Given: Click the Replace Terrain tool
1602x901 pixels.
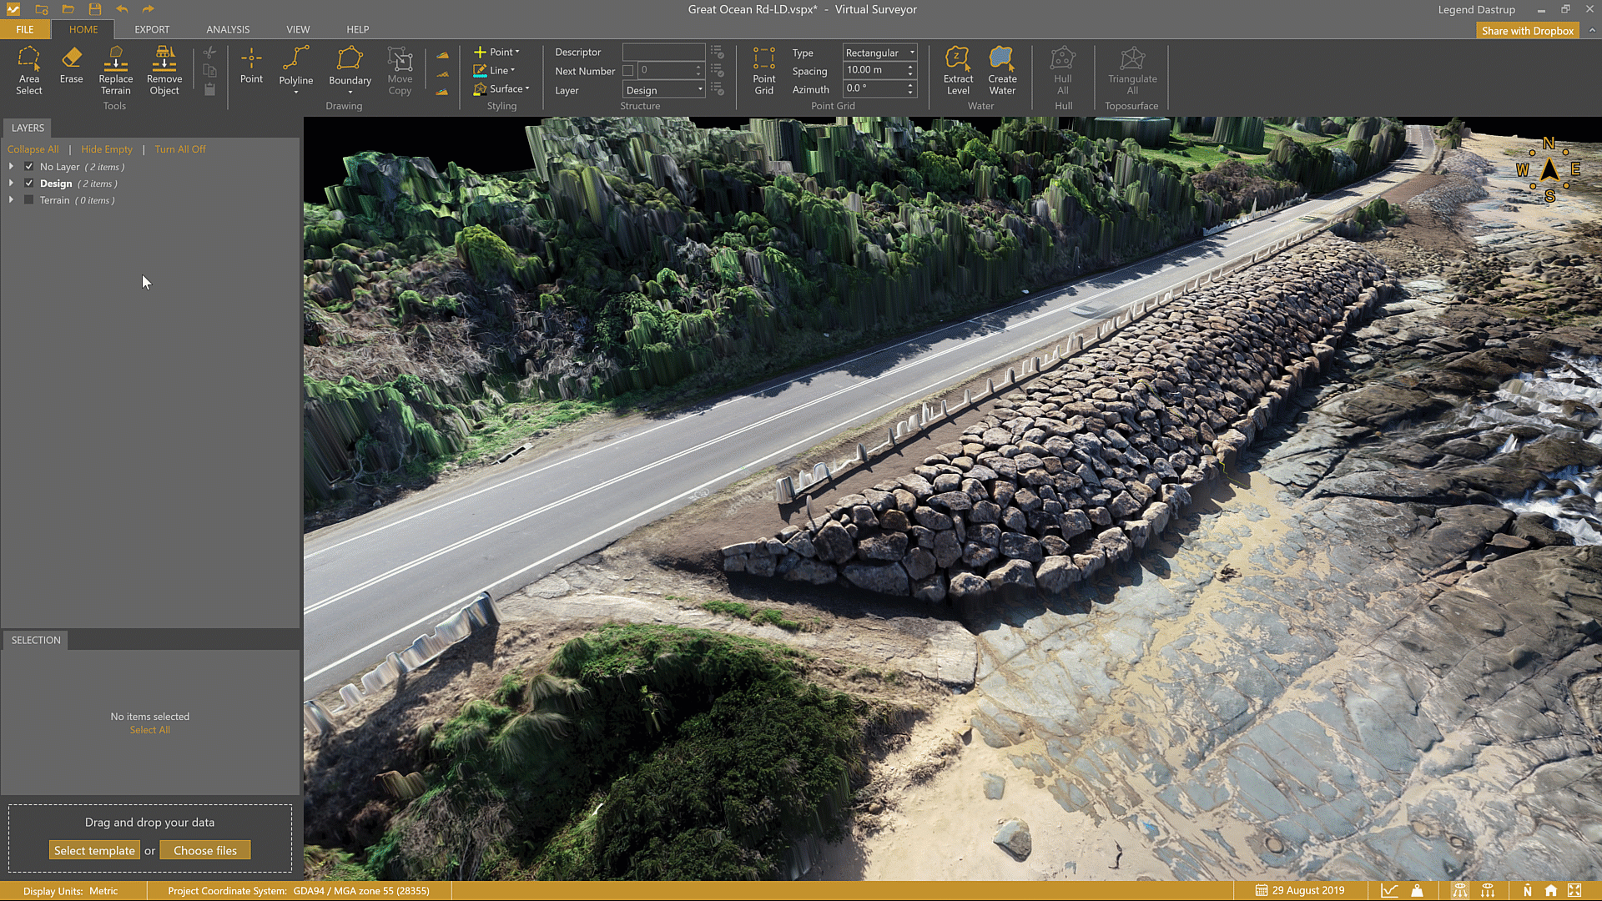Looking at the screenshot, I should [x=115, y=70].
